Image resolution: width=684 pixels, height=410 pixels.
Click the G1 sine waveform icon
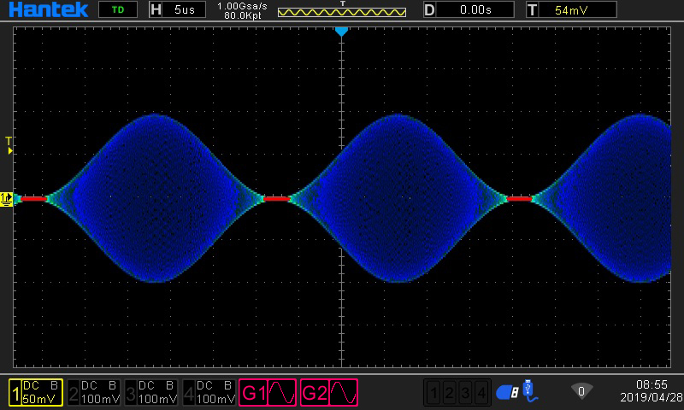[281, 392]
